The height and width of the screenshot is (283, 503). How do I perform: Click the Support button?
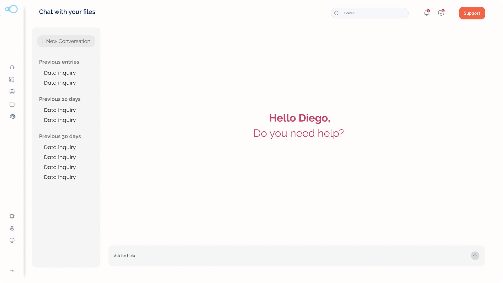pyautogui.click(x=472, y=13)
